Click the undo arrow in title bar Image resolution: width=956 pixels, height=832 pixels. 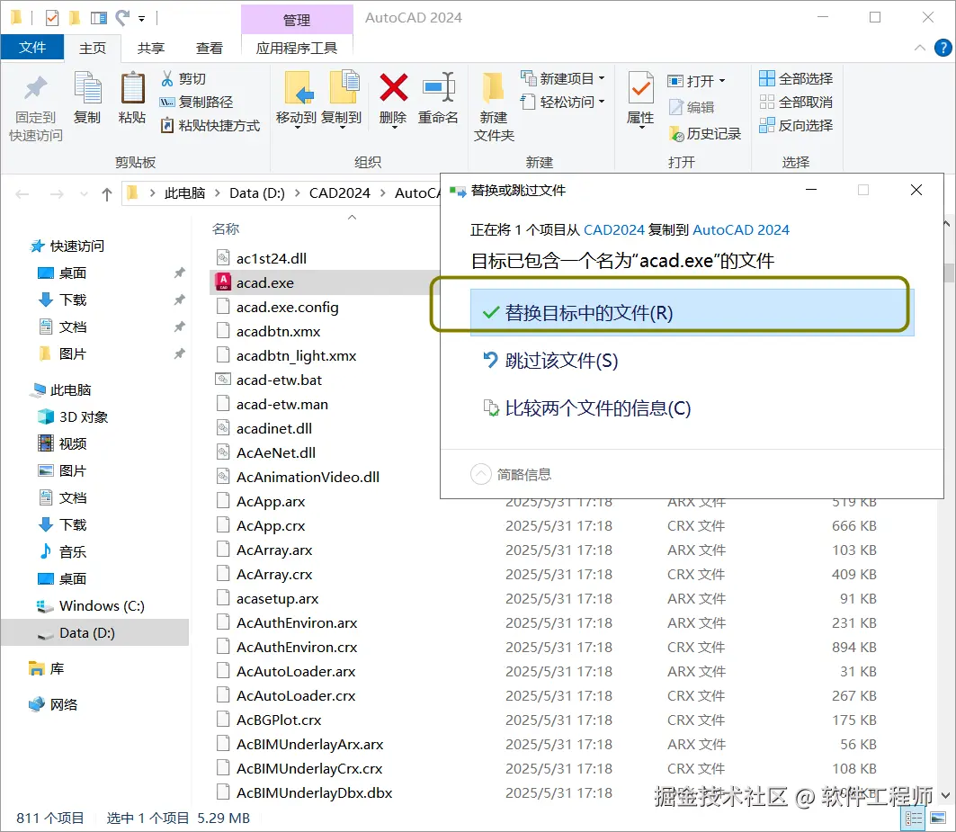pyautogui.click(x=123, y=18)
